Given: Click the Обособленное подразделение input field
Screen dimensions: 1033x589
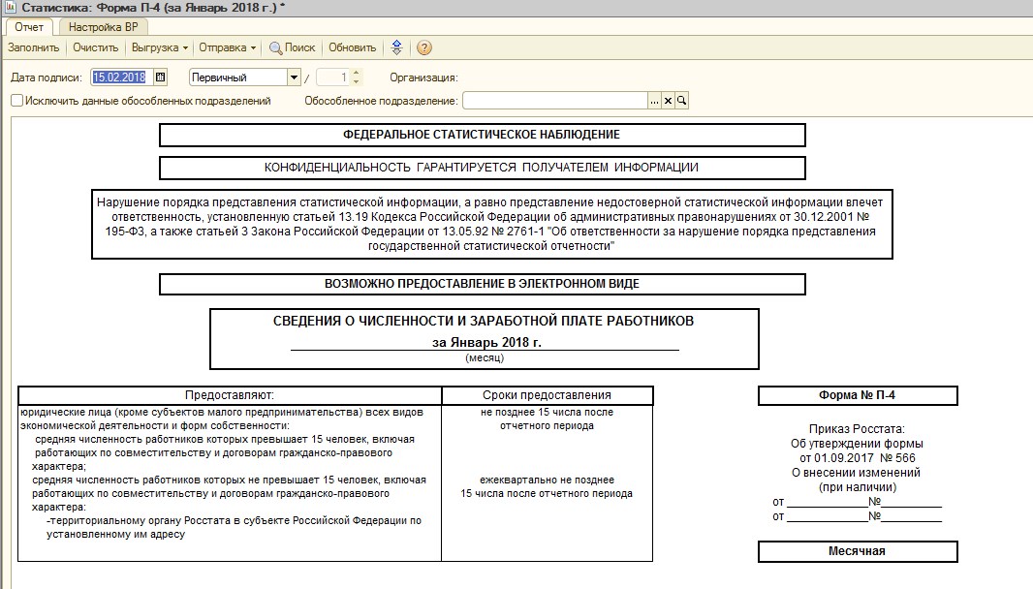Looking at the screenshot, I should click(x=555, y=101).
